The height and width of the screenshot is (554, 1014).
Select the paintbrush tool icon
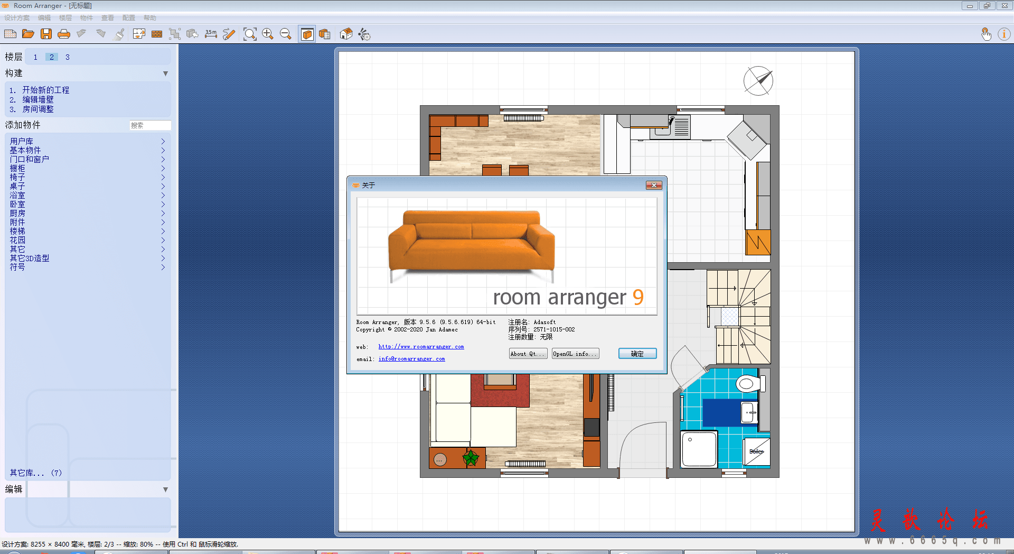coord(120,34)
